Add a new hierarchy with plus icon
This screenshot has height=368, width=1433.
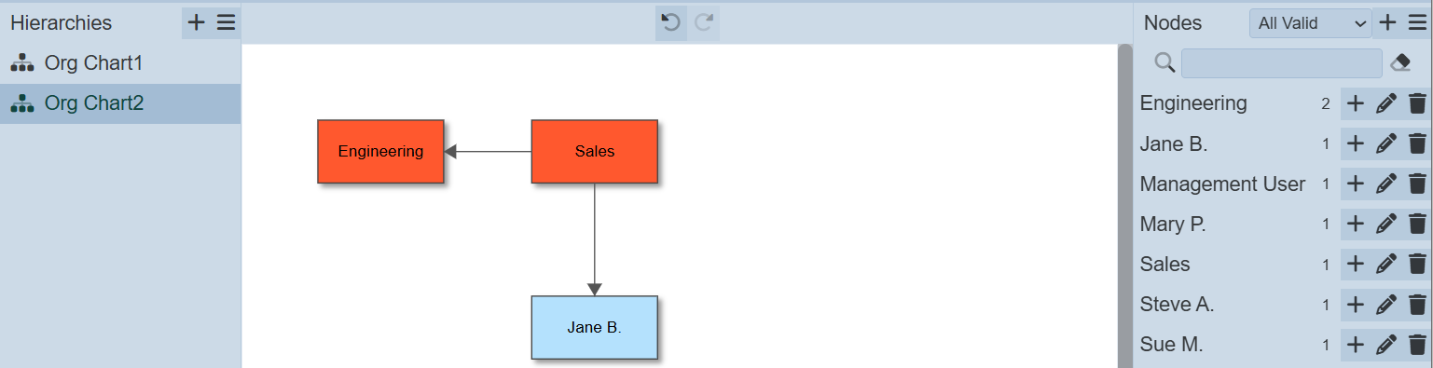(x=196, y=23)
